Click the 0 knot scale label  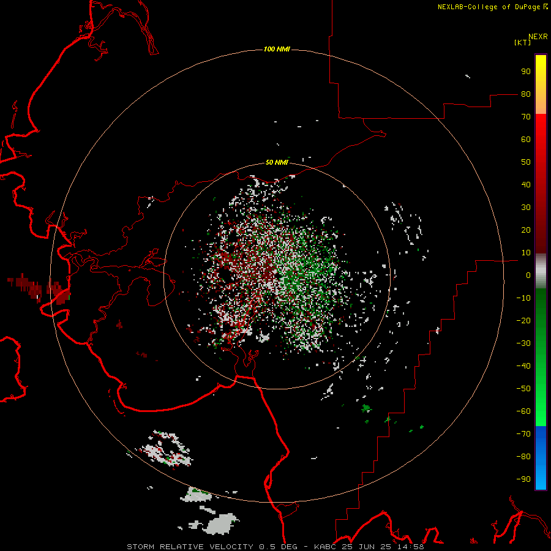pyautogui.click(x=528, y=275)
